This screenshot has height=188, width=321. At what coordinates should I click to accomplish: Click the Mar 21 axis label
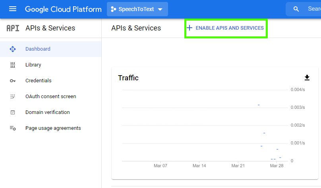coord(238,166)
